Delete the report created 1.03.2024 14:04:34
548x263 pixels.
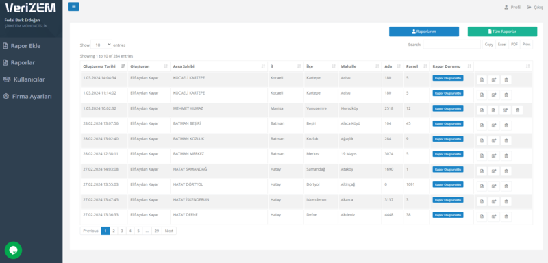tap(506, 80)
